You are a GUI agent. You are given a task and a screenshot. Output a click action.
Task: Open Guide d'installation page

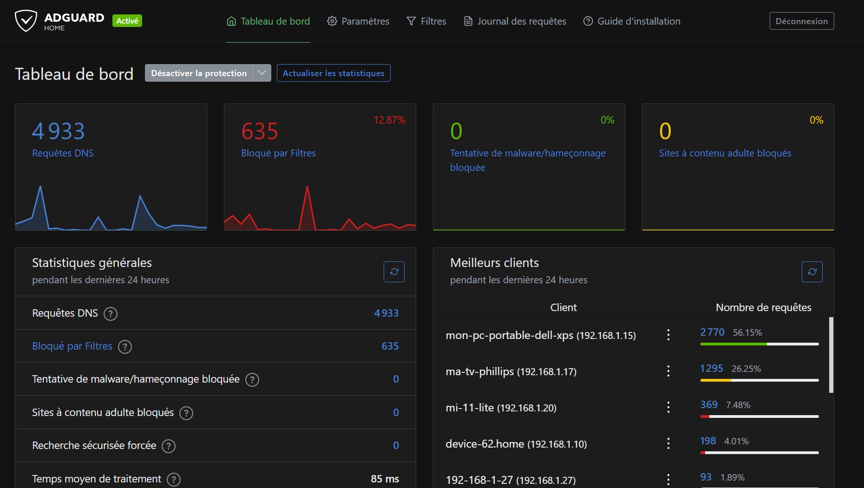pyautogui.click(x=632, y=21)
